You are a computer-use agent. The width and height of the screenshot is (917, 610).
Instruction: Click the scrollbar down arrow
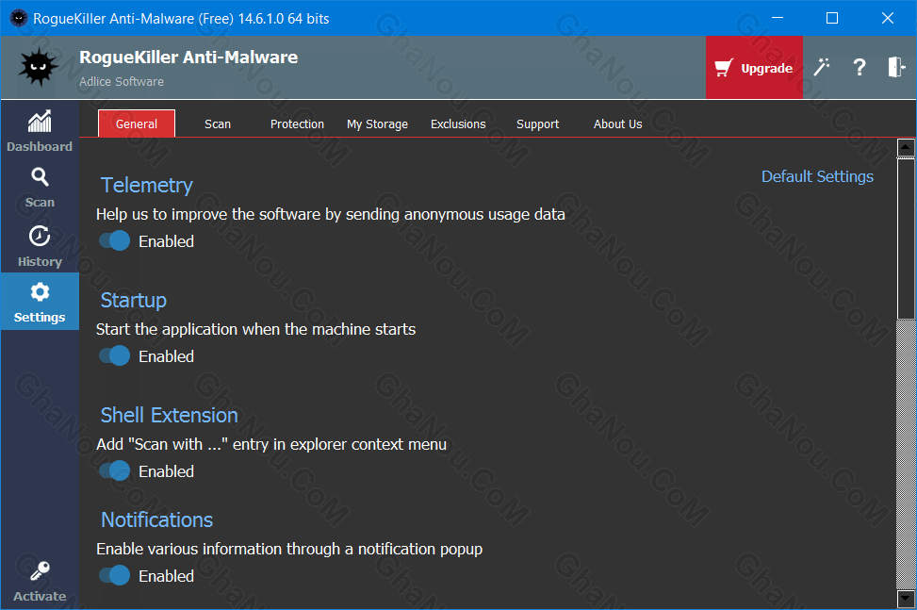pos(906,599)
